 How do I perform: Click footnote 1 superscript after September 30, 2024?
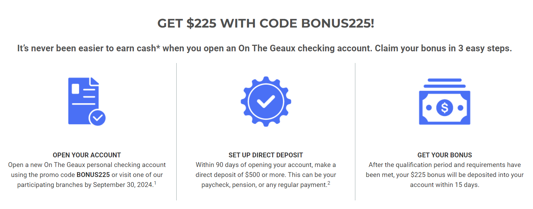(x=155, y=183)
